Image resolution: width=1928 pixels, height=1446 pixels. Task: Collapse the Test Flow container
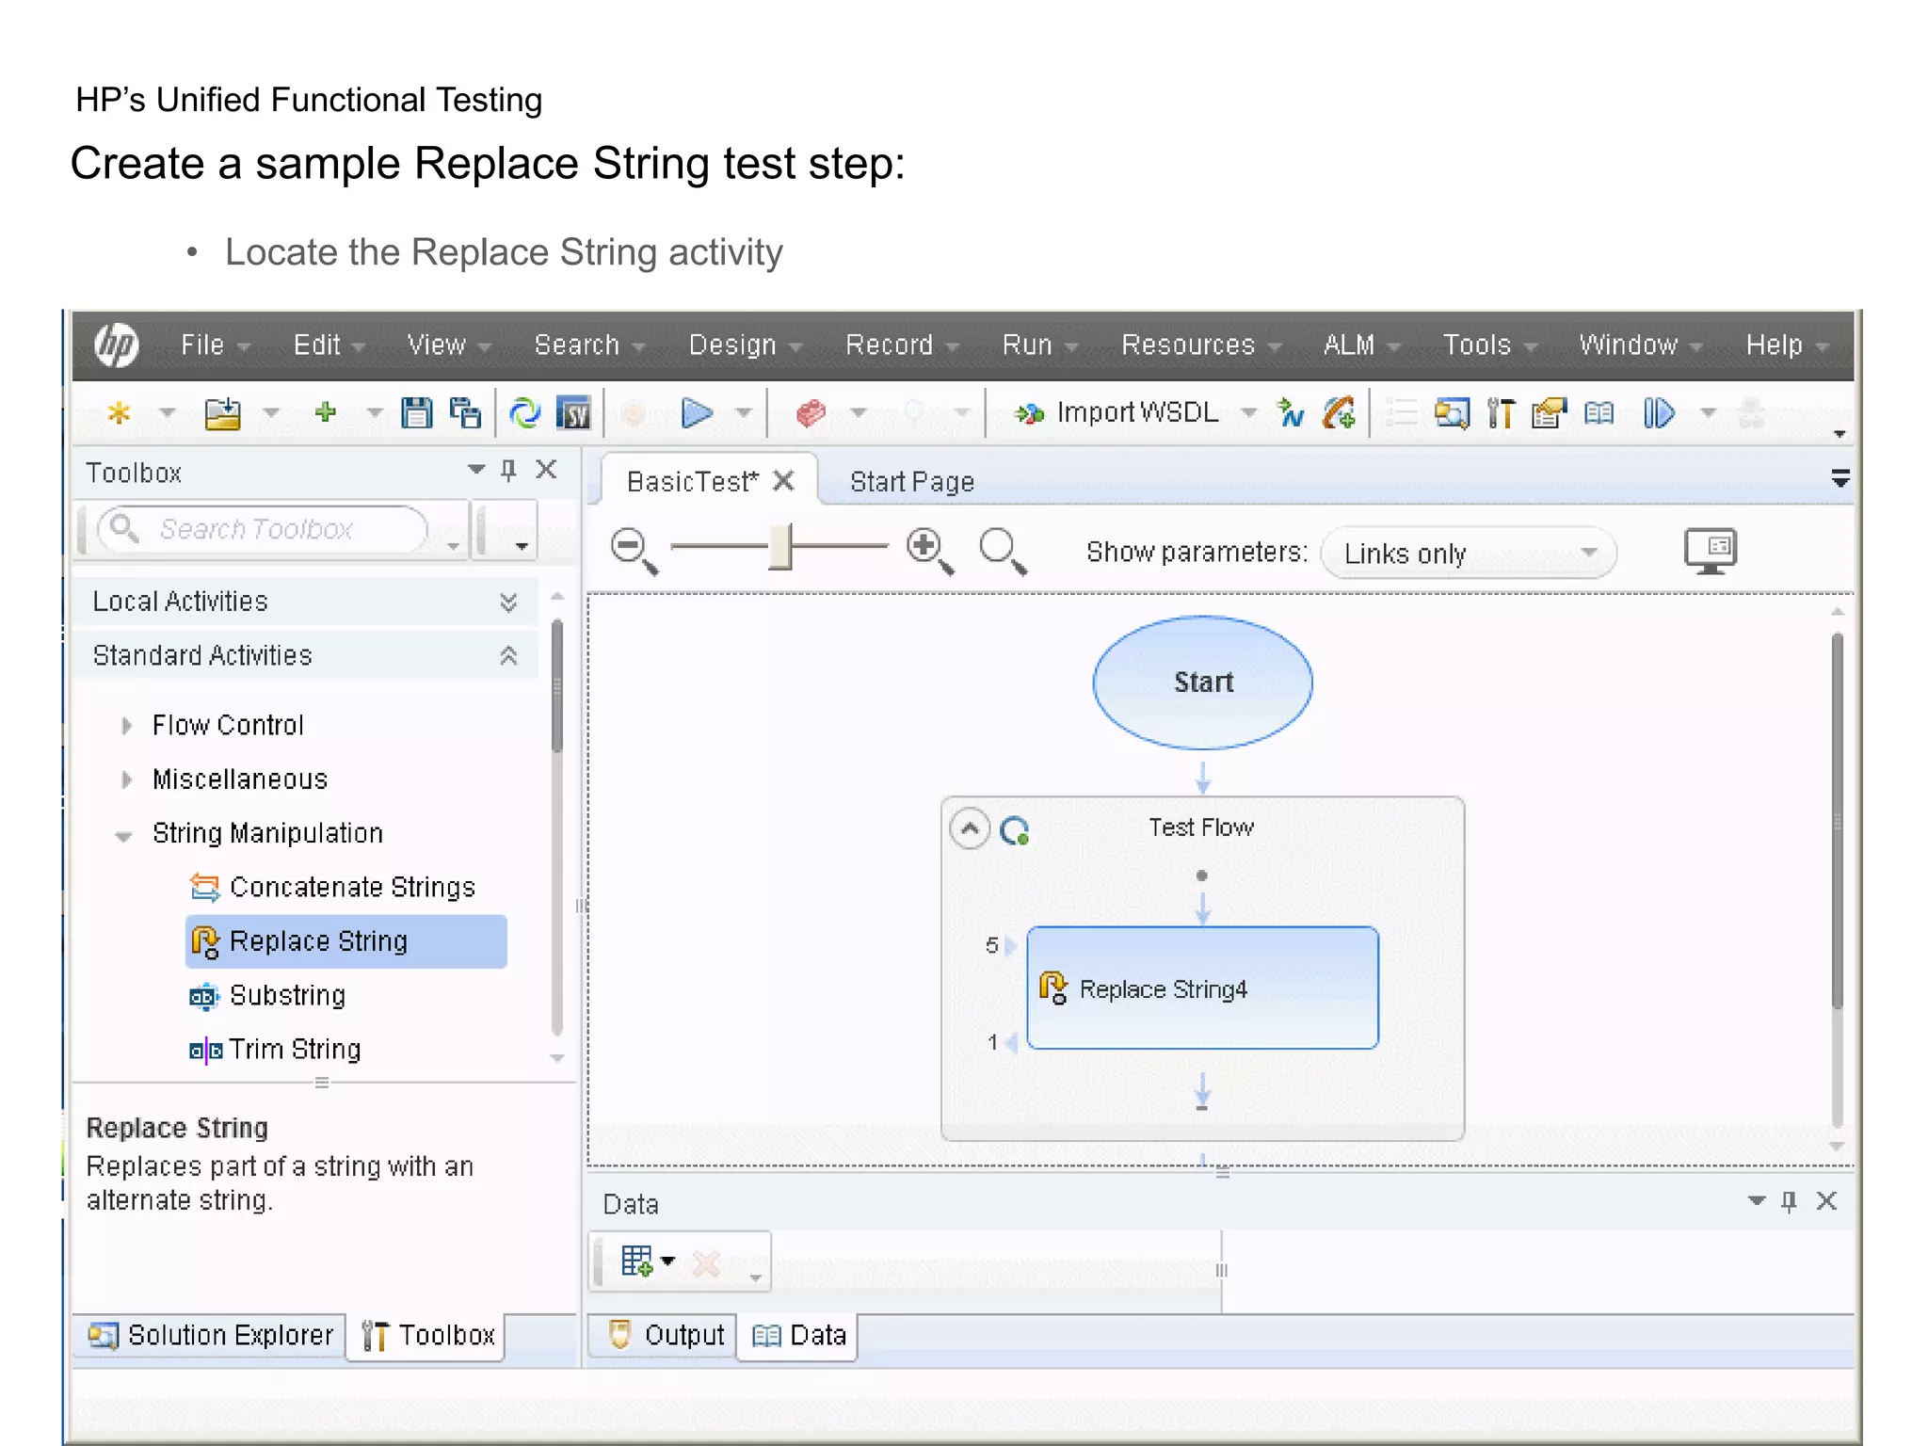970,829
